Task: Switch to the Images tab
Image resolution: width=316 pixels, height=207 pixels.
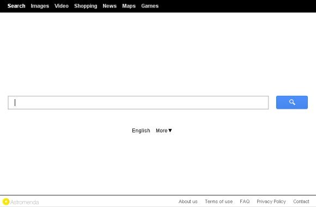Action: tap(40, 6)
